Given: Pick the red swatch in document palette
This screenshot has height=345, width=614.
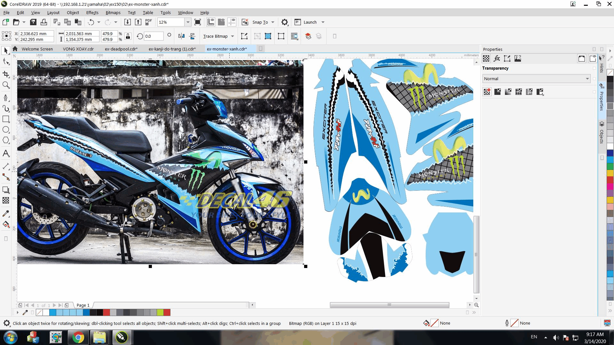Looking at the screenshot, I should coord(106,312).
